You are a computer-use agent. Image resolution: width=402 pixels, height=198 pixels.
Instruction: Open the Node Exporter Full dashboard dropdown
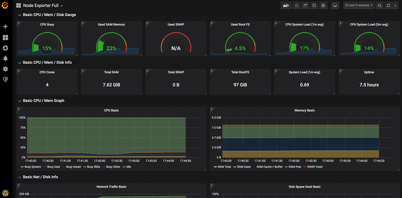coord(43,6)
